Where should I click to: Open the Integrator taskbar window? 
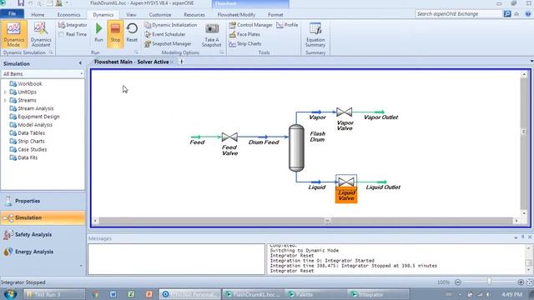coord(378,294)
